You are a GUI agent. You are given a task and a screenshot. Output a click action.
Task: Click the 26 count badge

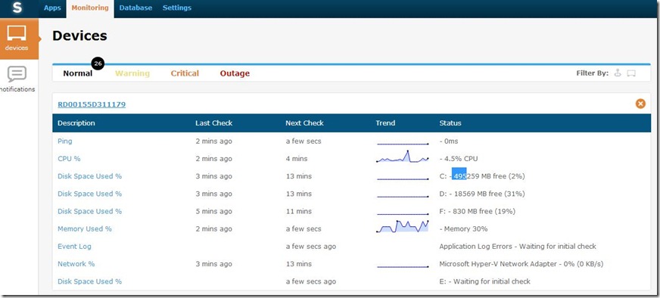coord(98,64)
